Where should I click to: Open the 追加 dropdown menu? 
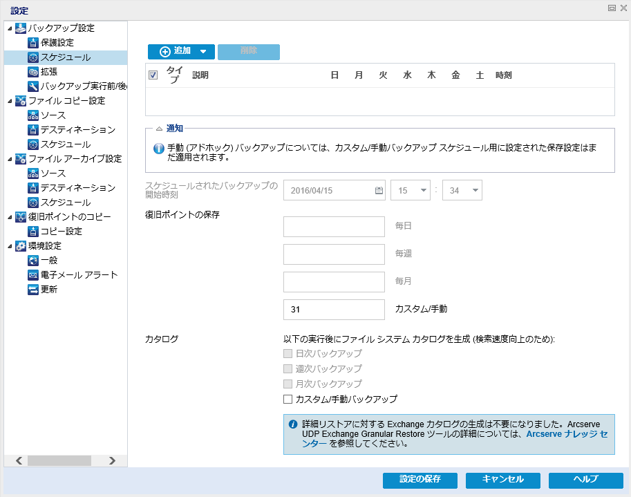point(205,52)
